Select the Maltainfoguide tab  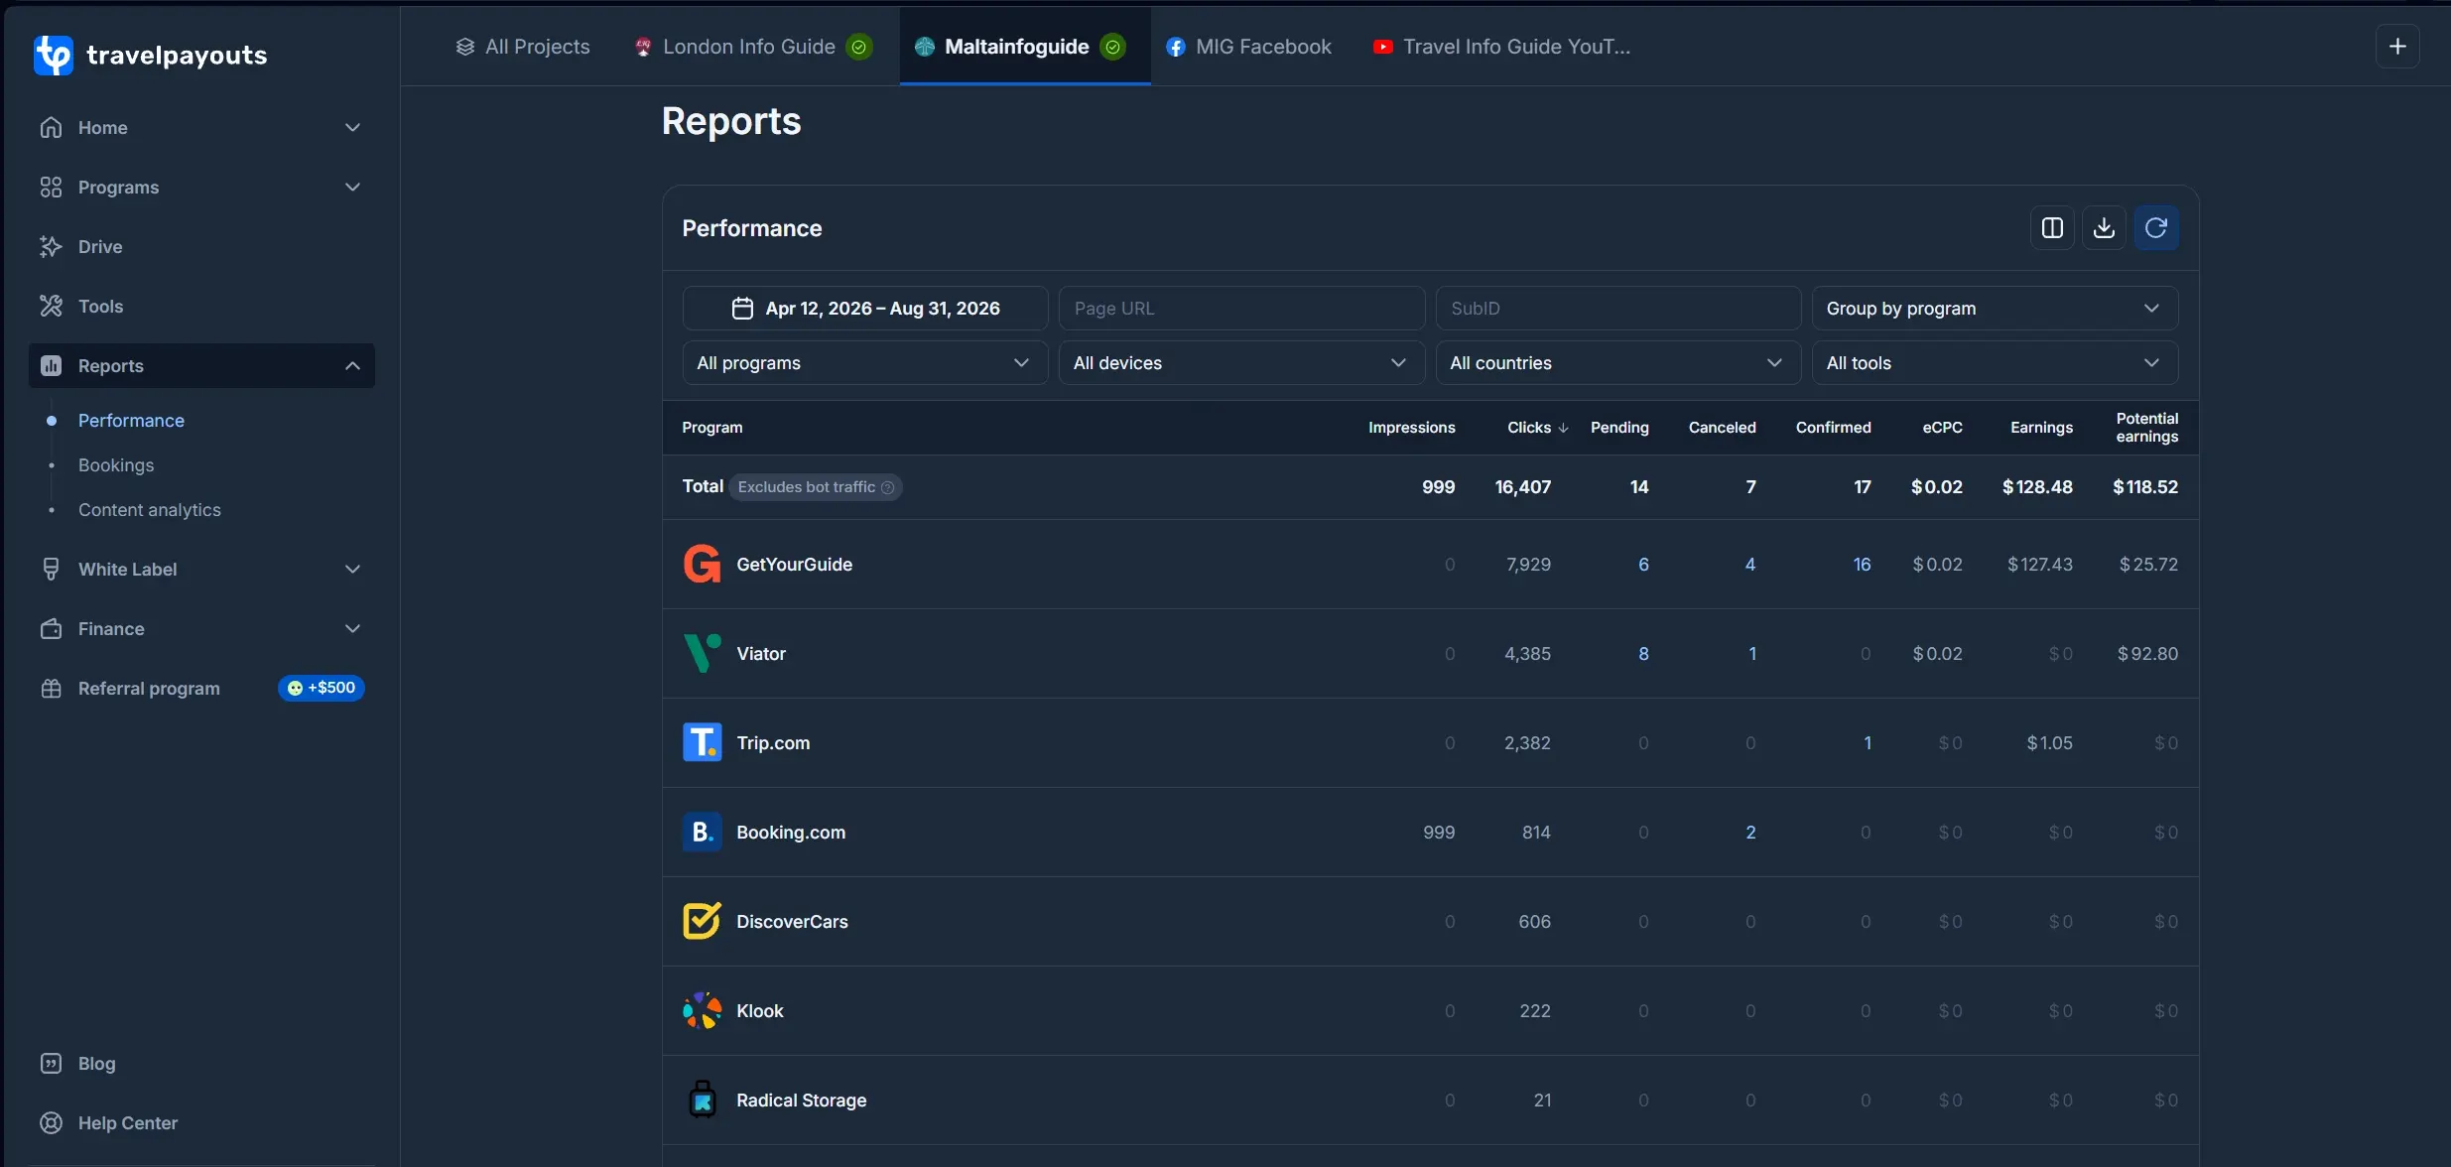(x=1025, y=47)
